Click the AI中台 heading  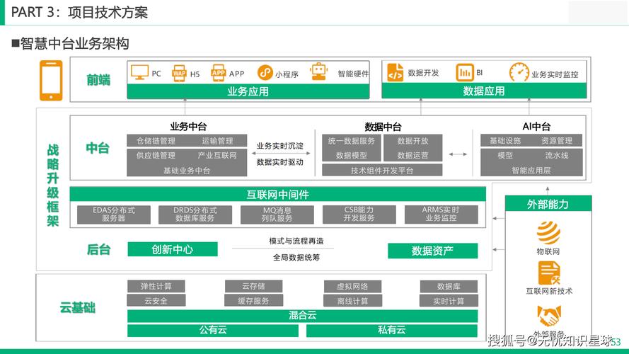pyautogui.click(x=536, y=127)
